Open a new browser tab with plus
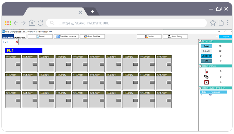 click(x=92, y=12)
